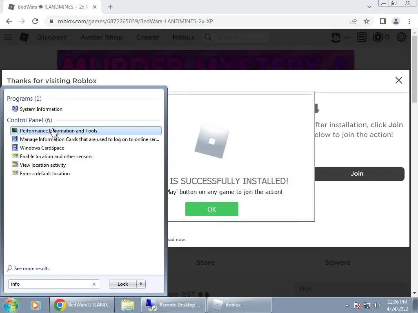Viewport: 418px width, 313px height.
Task: Click Chrome forward arrow
Action: 22,21
